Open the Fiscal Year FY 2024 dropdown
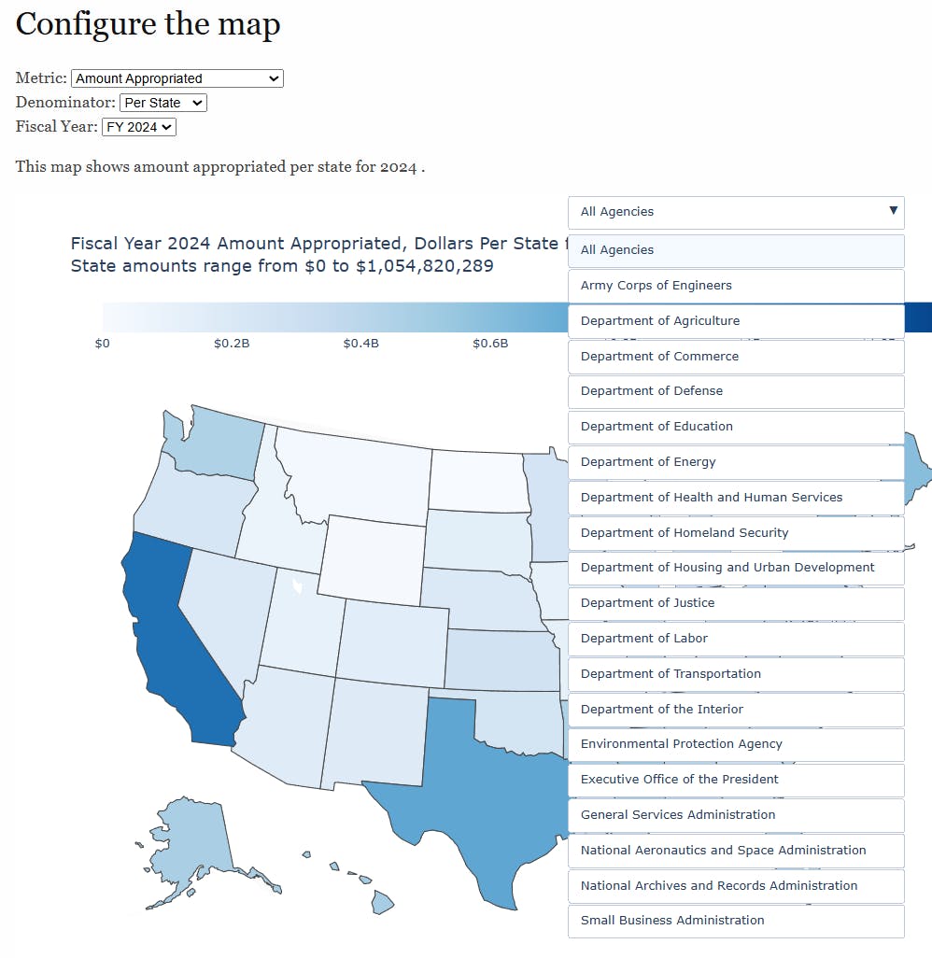Viewport: 932px width, 958px height. coord(138,127)
